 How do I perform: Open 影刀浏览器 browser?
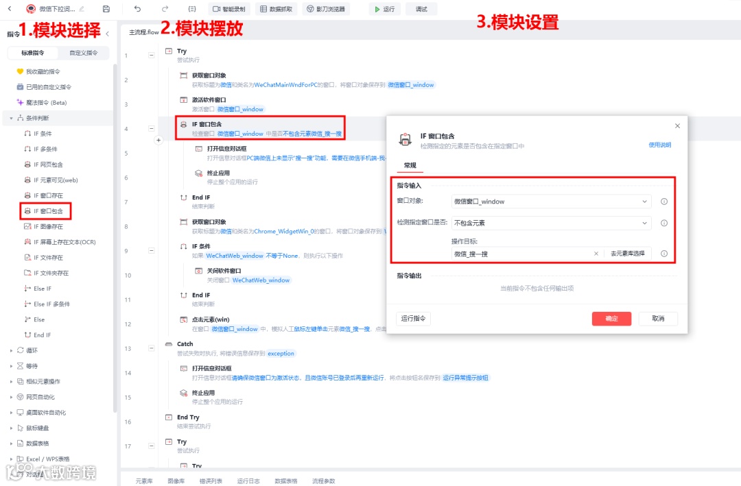pyautogui.click(x=326, y=9)
